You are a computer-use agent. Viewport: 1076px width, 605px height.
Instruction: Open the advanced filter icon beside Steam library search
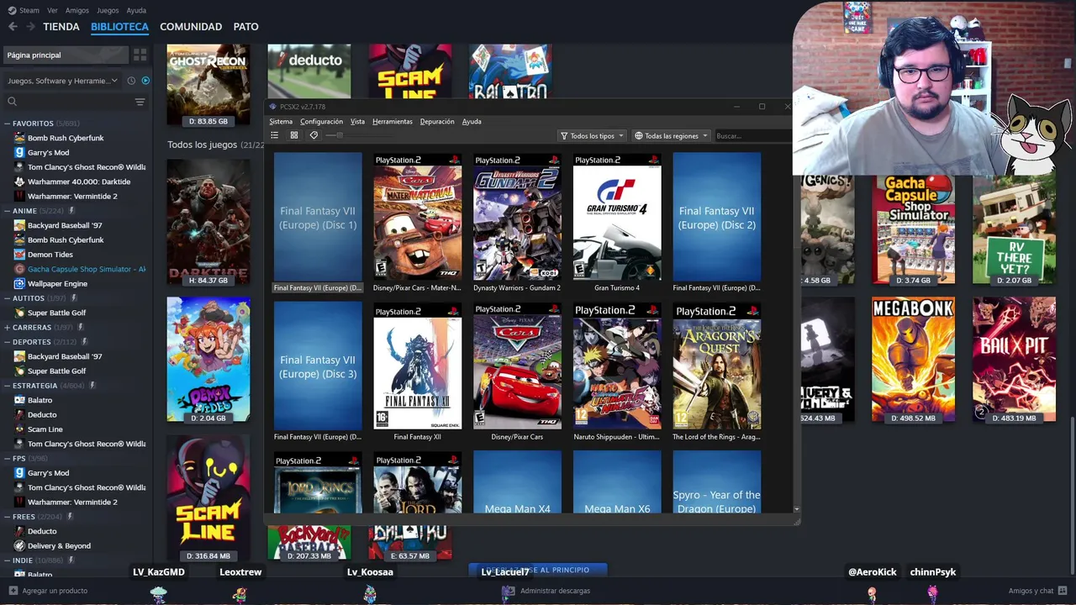[x=140, y=102]
